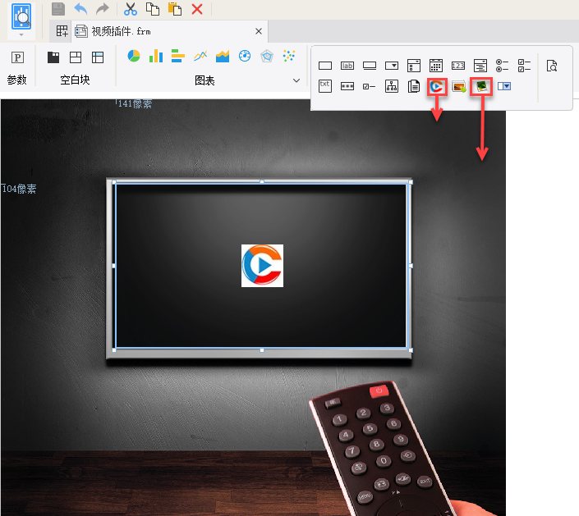Viewport: 579px width, 516px height.
Task: Undo the last action
Action: [x=80, y=9]
